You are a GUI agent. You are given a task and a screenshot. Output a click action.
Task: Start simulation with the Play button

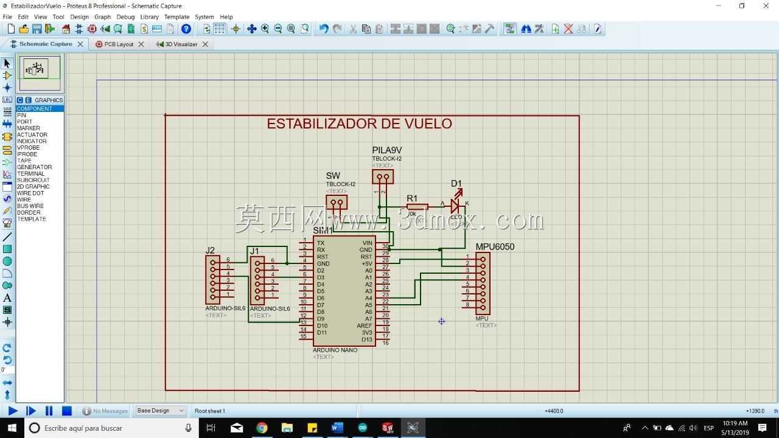point(12,411)
